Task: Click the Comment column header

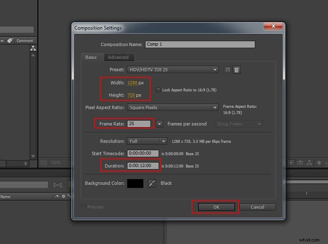Action: tap(25, 40)
